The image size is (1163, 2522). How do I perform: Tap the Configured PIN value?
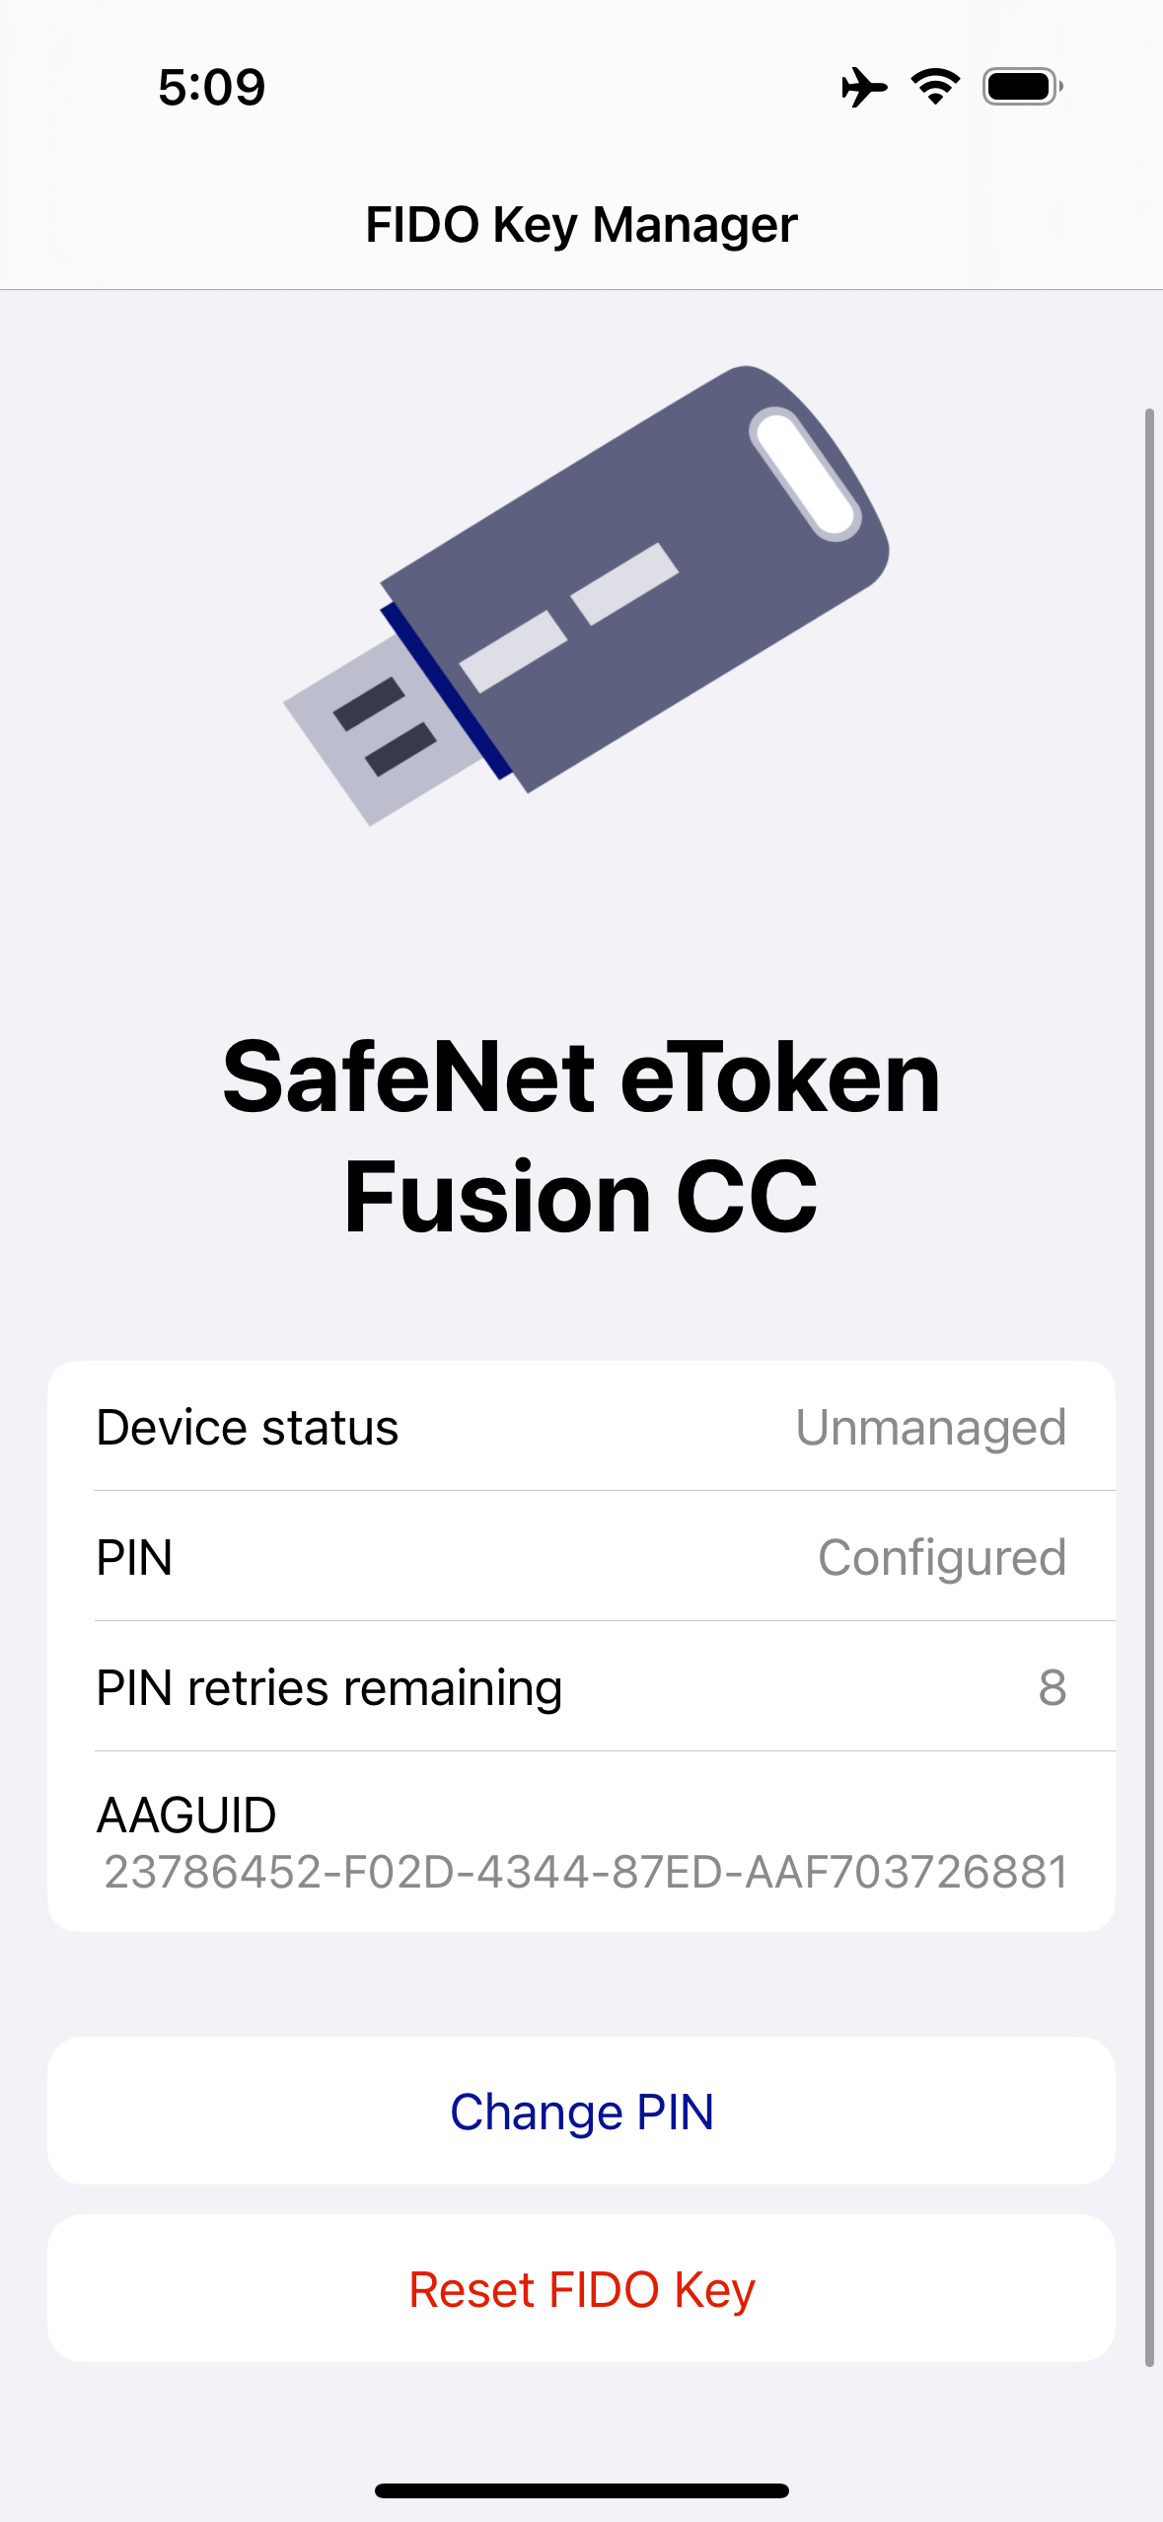point(941,1557)
